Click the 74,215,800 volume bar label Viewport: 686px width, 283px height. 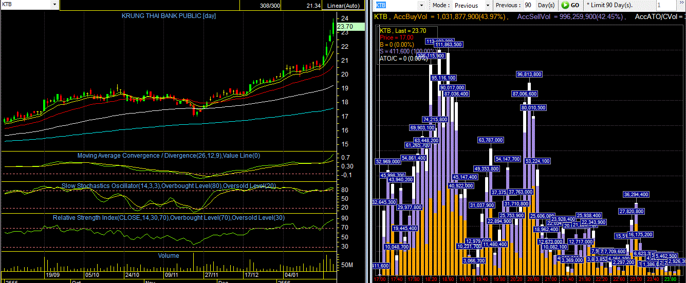tap(435, 120)
